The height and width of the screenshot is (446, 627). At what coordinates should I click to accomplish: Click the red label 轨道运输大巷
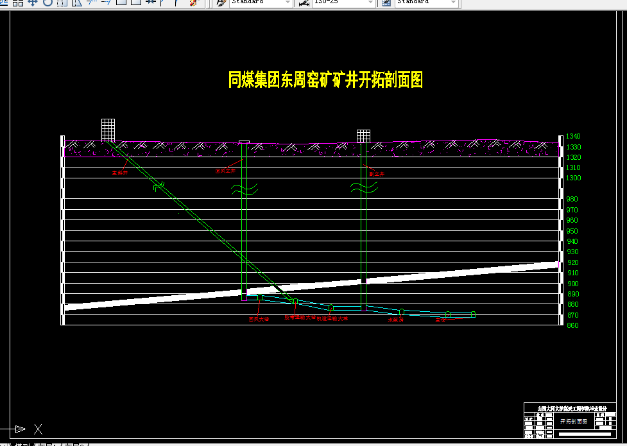click(332, 318)
